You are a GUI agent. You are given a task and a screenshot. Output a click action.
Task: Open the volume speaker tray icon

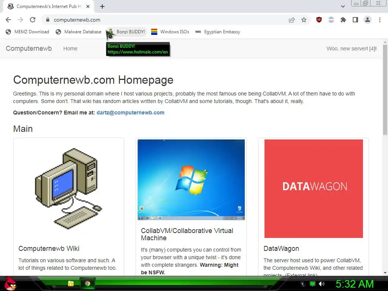(322, 284)
